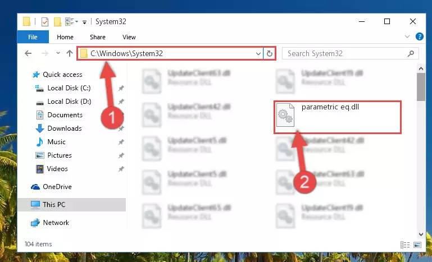
Task: Expand the ribbon with the chevron
Action: pyautogui.click(x=407, y=36)
